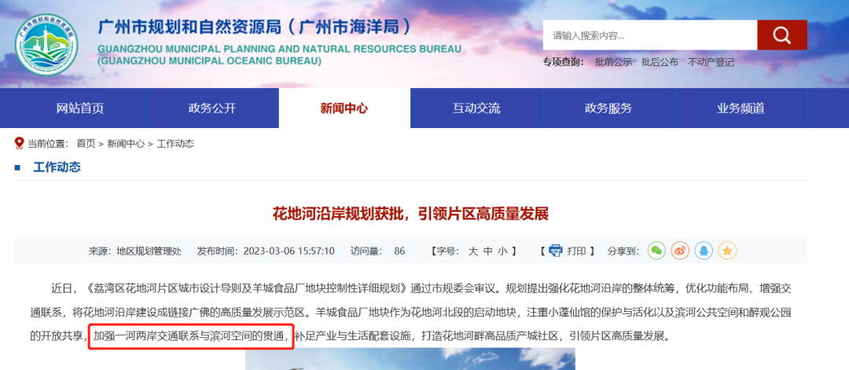Set font size to 小
The height and width of the screenshot is (370, 849).
click(503, 251)
